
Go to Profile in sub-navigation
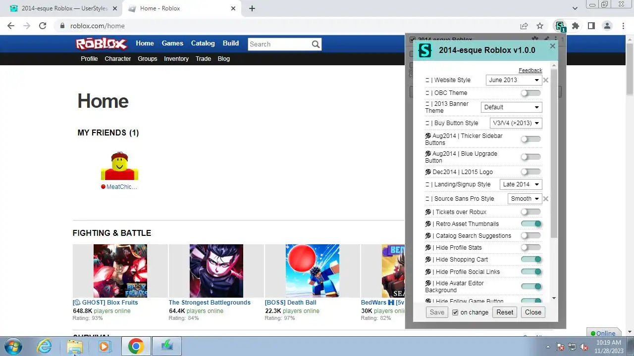[x=89, y=59]
